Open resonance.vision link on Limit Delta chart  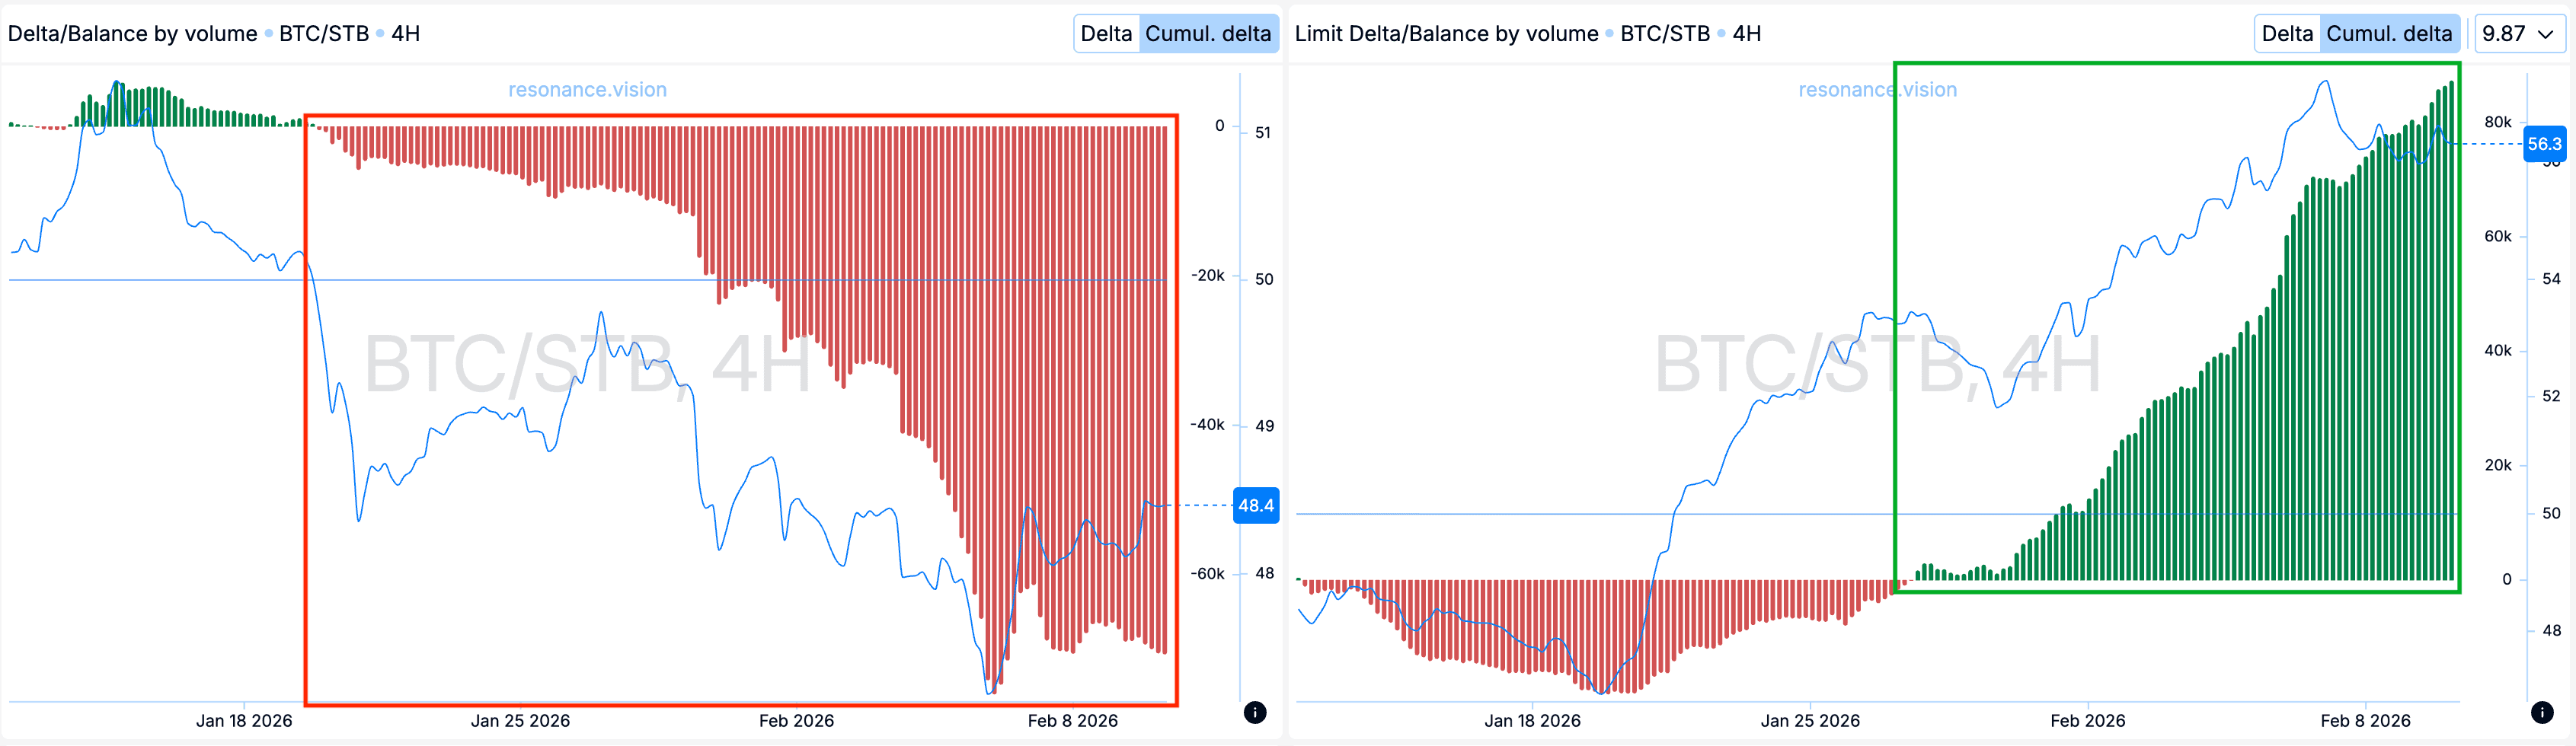(x=1877, y=90)
